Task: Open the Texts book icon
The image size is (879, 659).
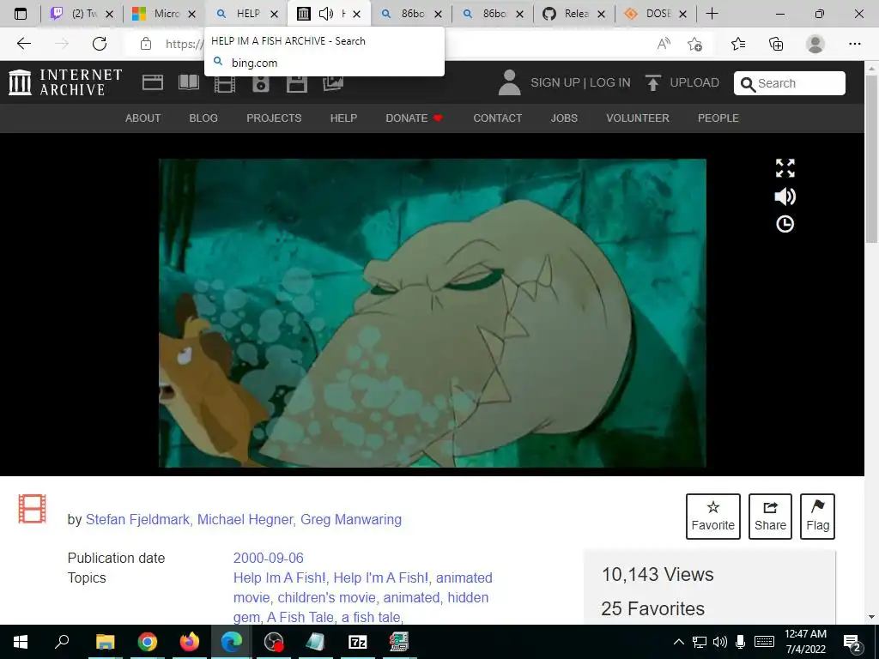Action: coord(188,82)
